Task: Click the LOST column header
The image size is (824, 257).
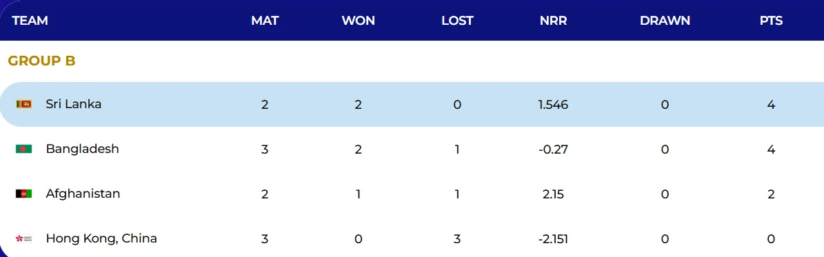Action: coord(457,21)
